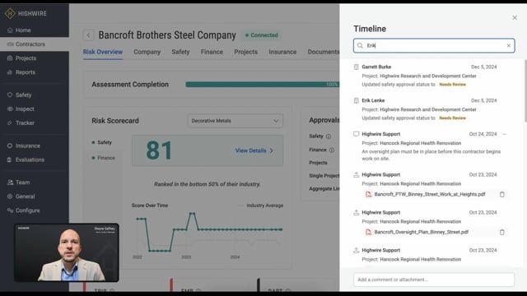Click Needs Review badge on Erik Lenke entry
The height and width of the screenshot is (296, 527).
[452, 118]
